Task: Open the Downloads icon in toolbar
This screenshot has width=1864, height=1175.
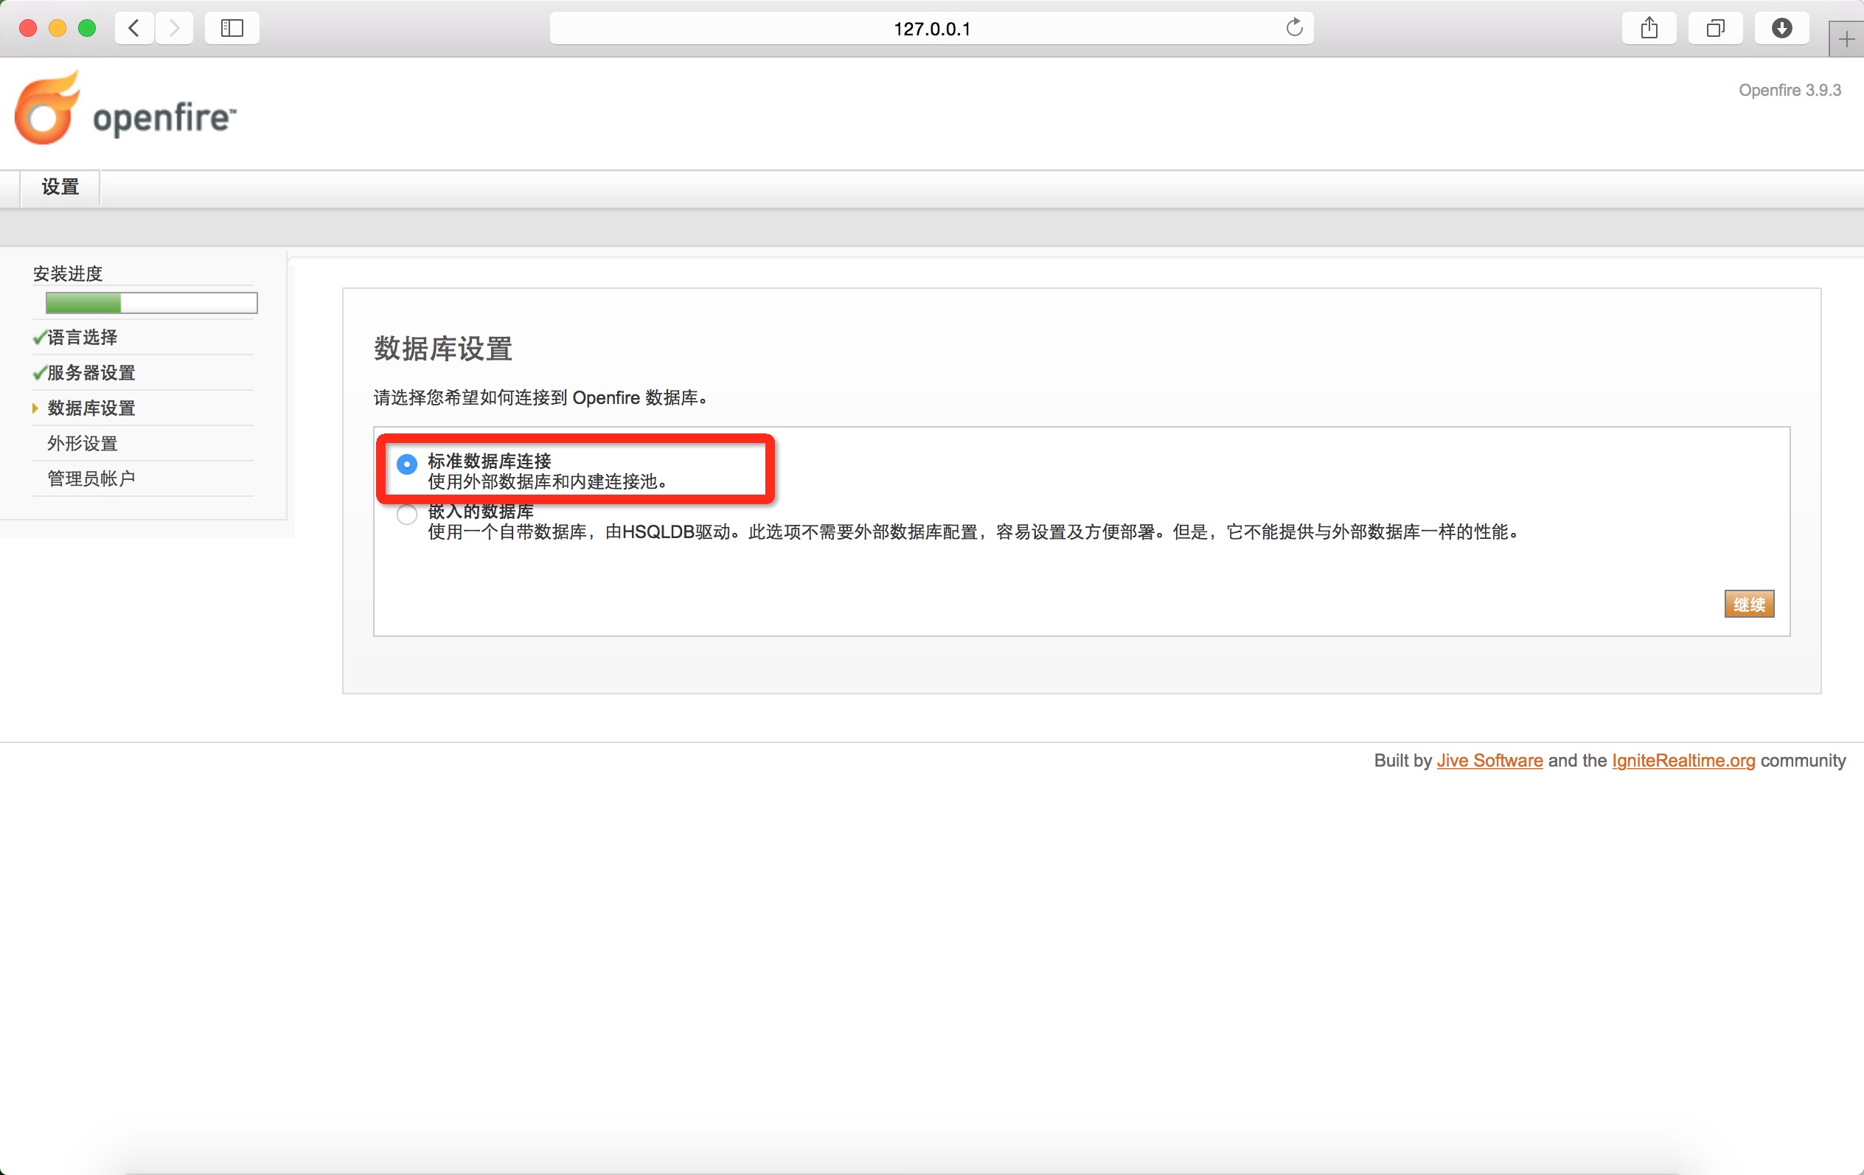Action: coord(1782,29)
